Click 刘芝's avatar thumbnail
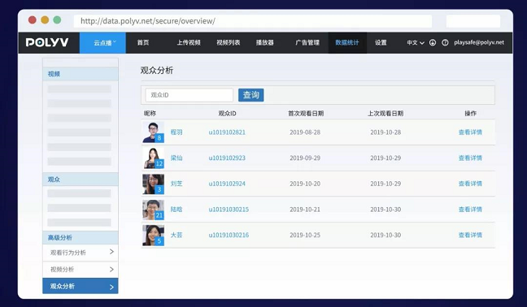 coord(153,184)
